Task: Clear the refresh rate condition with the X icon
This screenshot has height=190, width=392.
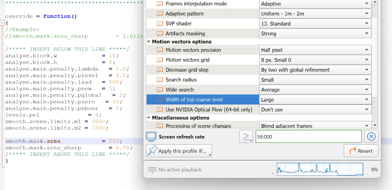Action: pyautogui.click(x=371, y=137)
